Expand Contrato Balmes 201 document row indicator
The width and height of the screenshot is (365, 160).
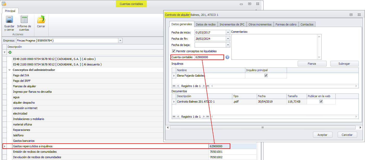click(174, 102)
